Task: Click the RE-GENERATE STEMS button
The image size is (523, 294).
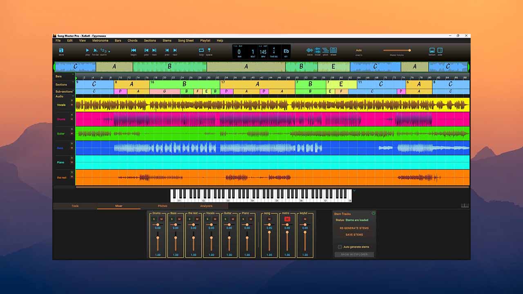Action: click(354, 228)
